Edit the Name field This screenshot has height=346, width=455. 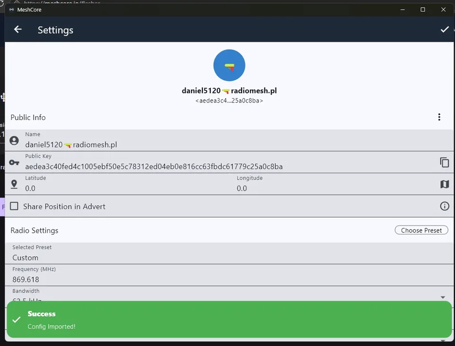click(229, 140)
